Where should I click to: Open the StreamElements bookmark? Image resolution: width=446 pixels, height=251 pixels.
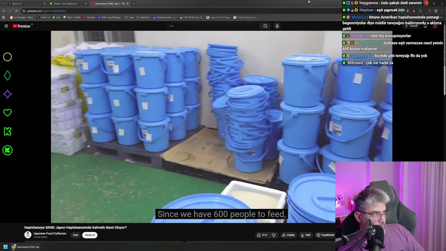[164, 17]
